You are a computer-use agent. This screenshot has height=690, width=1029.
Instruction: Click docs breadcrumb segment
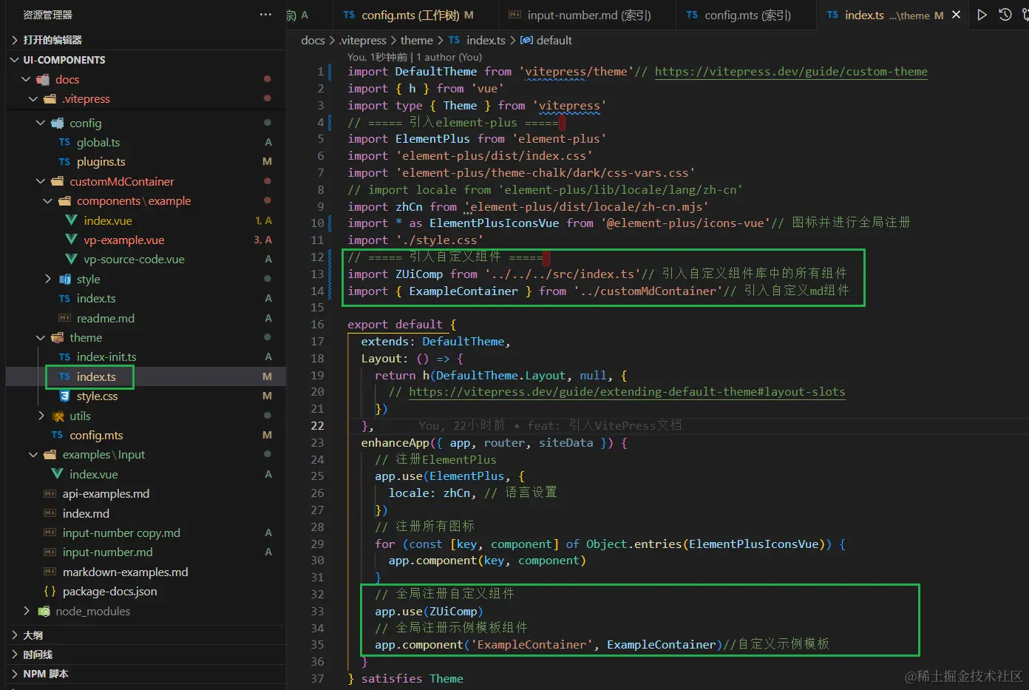313,40
